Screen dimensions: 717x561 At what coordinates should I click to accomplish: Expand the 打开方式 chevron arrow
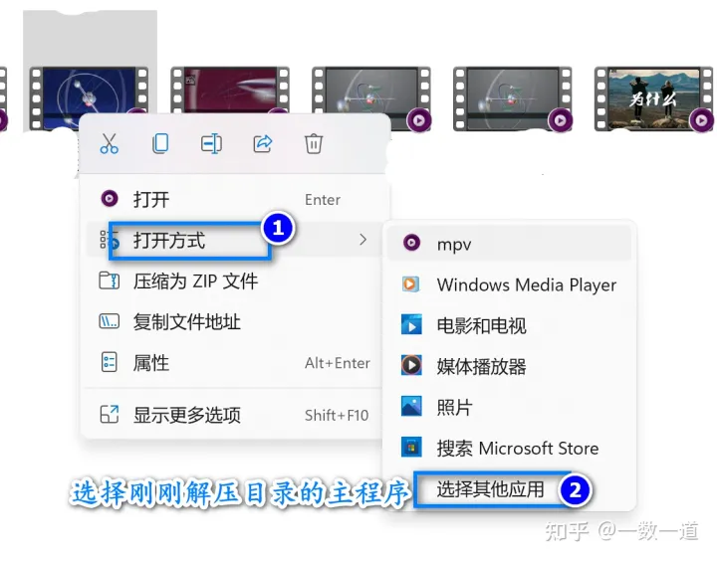363,240
